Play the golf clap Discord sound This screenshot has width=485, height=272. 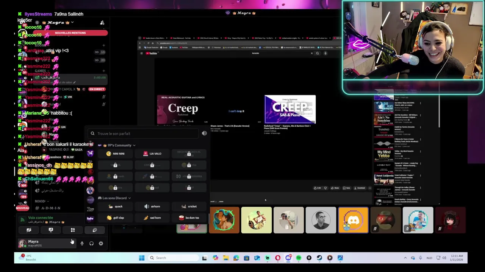[x=116, y=218]
